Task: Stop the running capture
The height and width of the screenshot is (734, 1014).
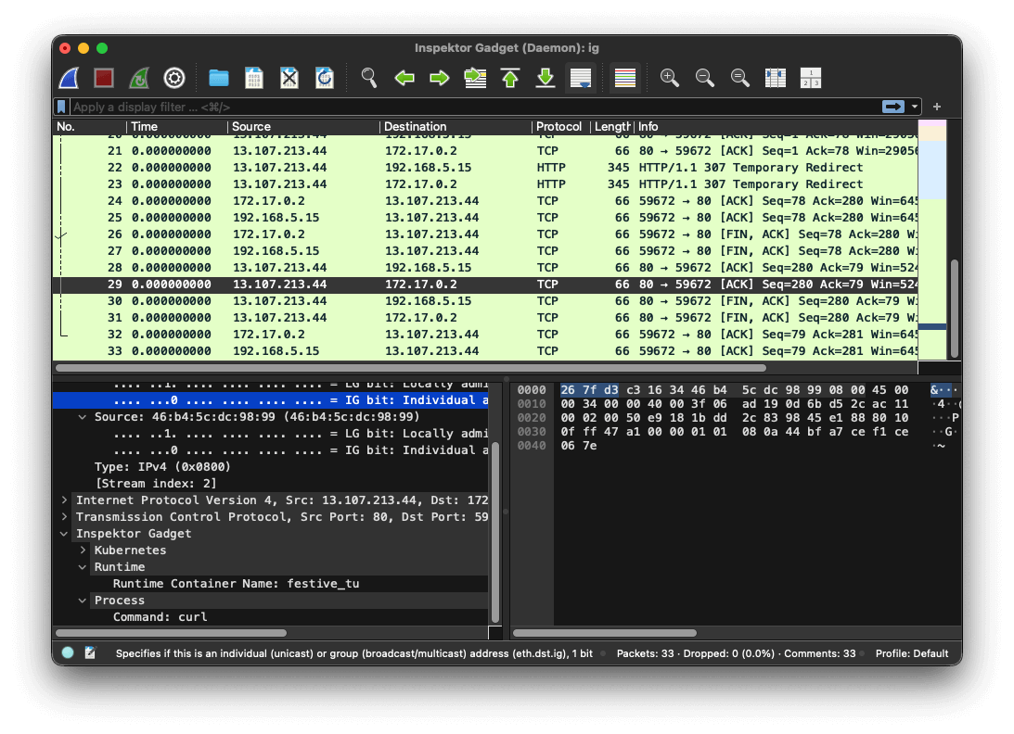Action: (x=104, y=78)
